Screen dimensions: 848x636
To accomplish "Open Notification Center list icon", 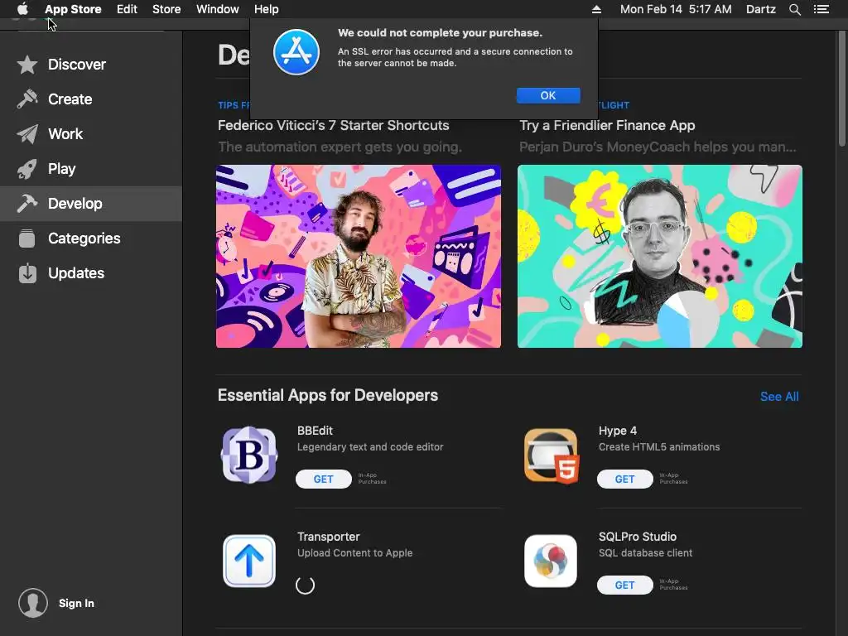I will tap(821, 9).
